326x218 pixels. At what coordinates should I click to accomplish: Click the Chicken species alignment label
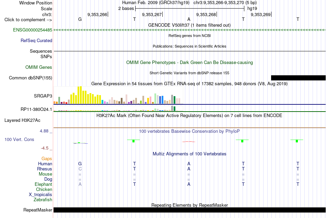[44, 190]
